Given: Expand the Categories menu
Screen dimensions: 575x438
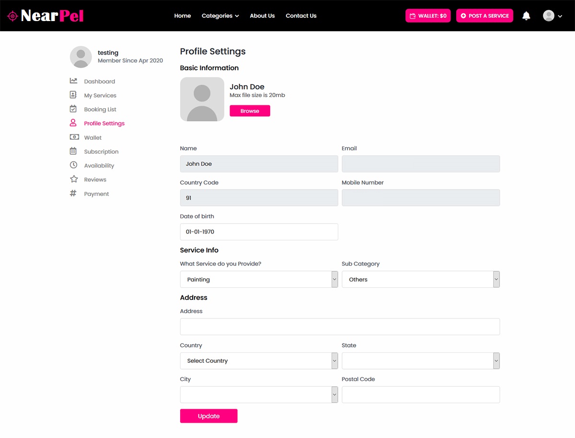Looking at the screenshot, I should [x=220, y=16].
